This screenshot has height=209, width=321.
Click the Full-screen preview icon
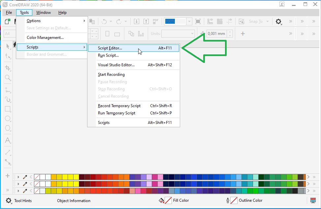[x=198, y=21]
